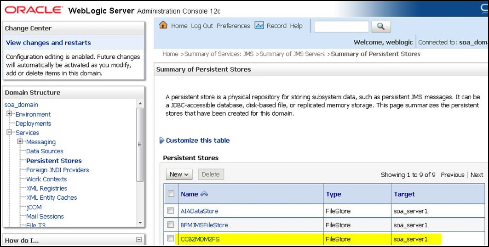
Task: Click Services tree item label
Action: pyautogui.click(x=28, y=133)
